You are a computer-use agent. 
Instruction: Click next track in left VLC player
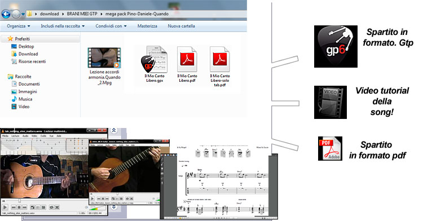pyautogui.click(x=25, y=207)
